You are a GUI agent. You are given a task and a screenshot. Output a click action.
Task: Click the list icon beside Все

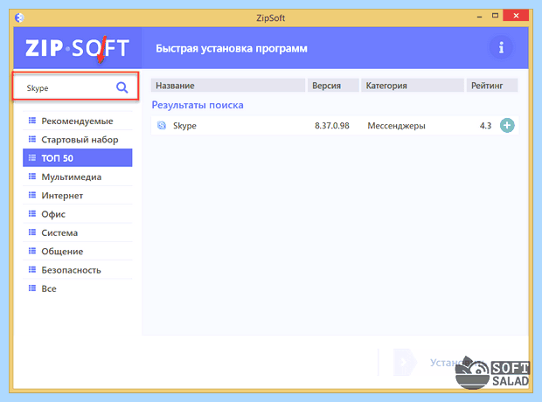click(x=32, y=288)
